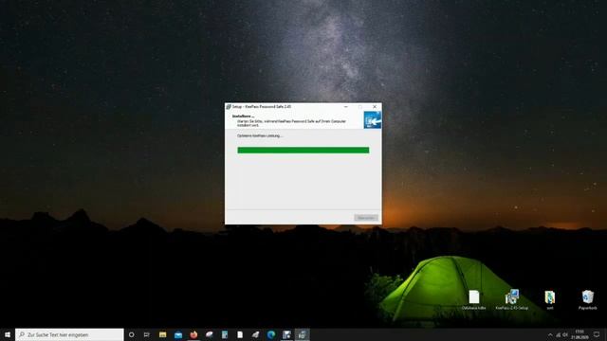Open File Explorer from the taskbar
This screenshot has width=607, height=341.
click(x=162, y=334)
